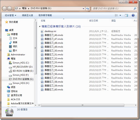Screen dimensions: 140x120
Task: Select the file ending _47.rmvb
Action: (x=54, y=39)
